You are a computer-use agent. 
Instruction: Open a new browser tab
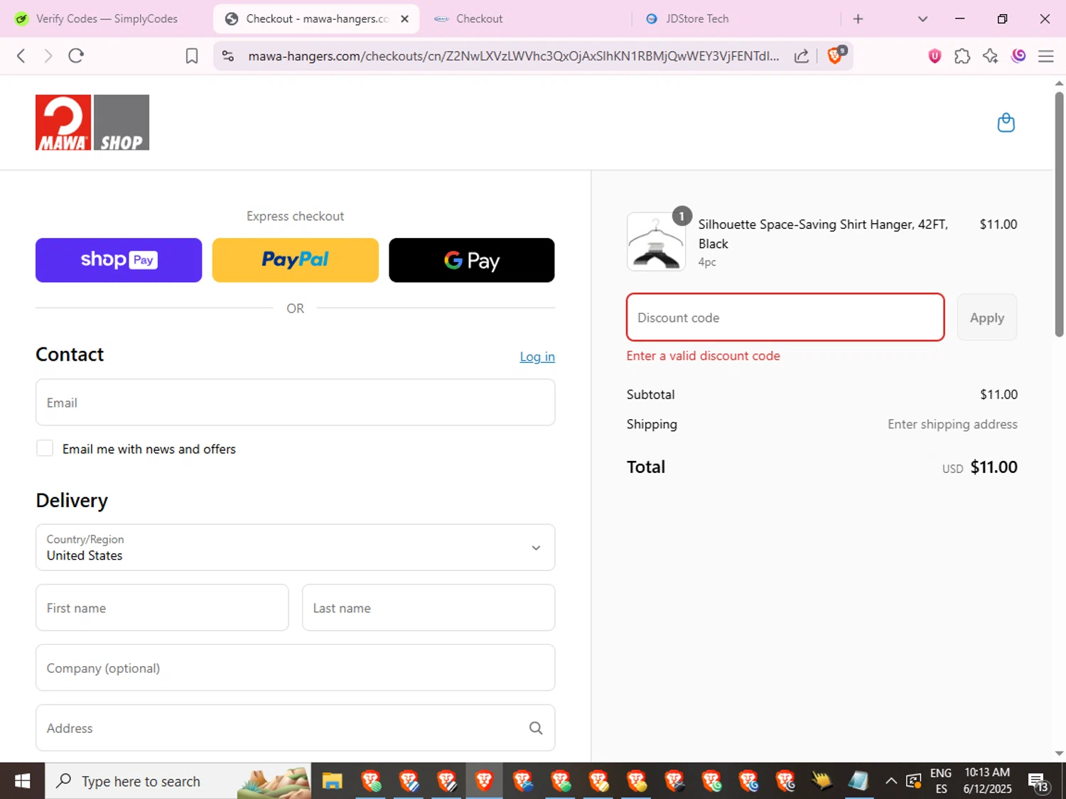pyautogui.click(x=858, y=19)
